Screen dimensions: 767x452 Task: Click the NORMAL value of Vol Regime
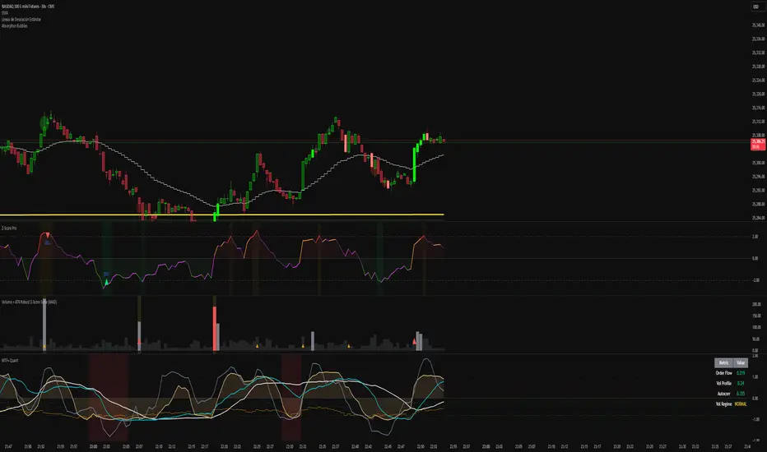[x=741, y=404]
